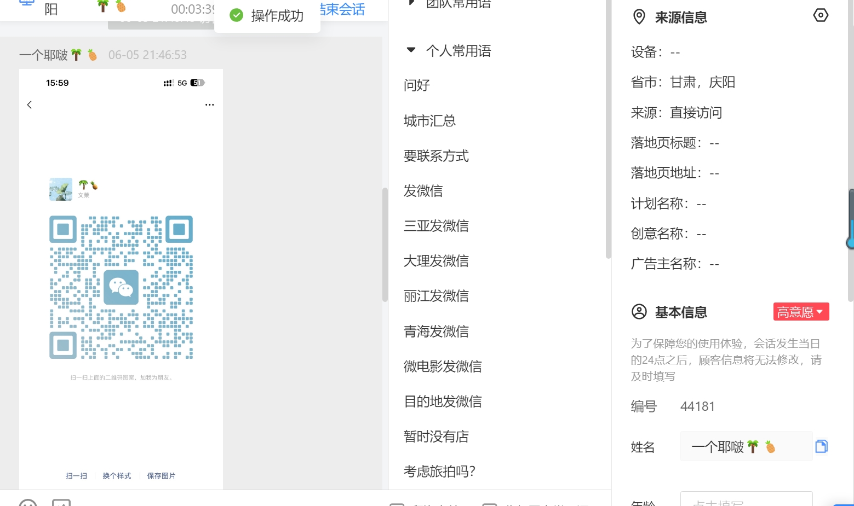854x506 pixels.
Task: Copy the customer name with the copy icon
Action: (821, 446)
